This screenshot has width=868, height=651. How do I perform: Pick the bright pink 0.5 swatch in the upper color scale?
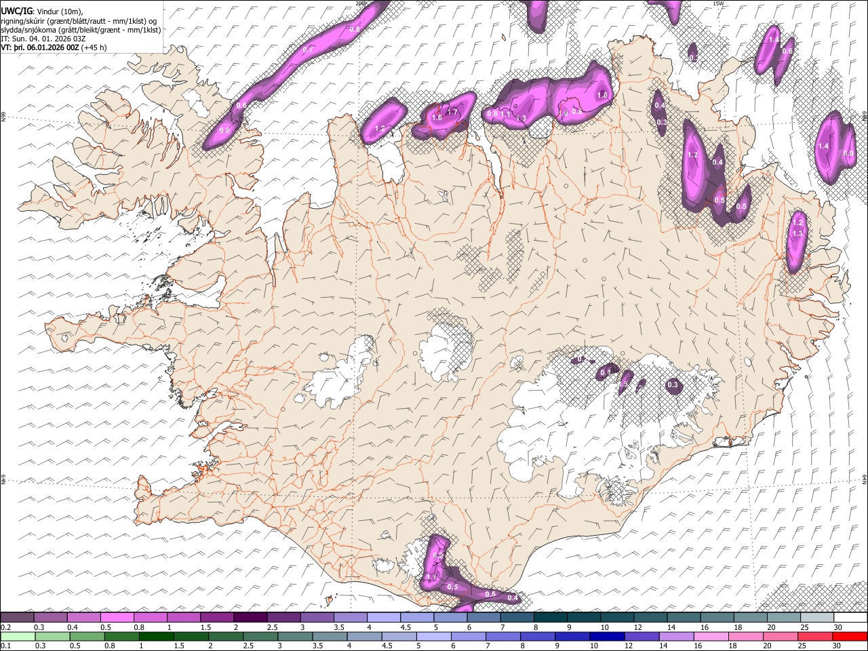click(x=117, y=617)
